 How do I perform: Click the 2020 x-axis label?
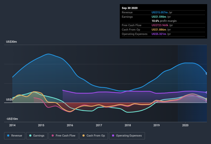[185, 125]
